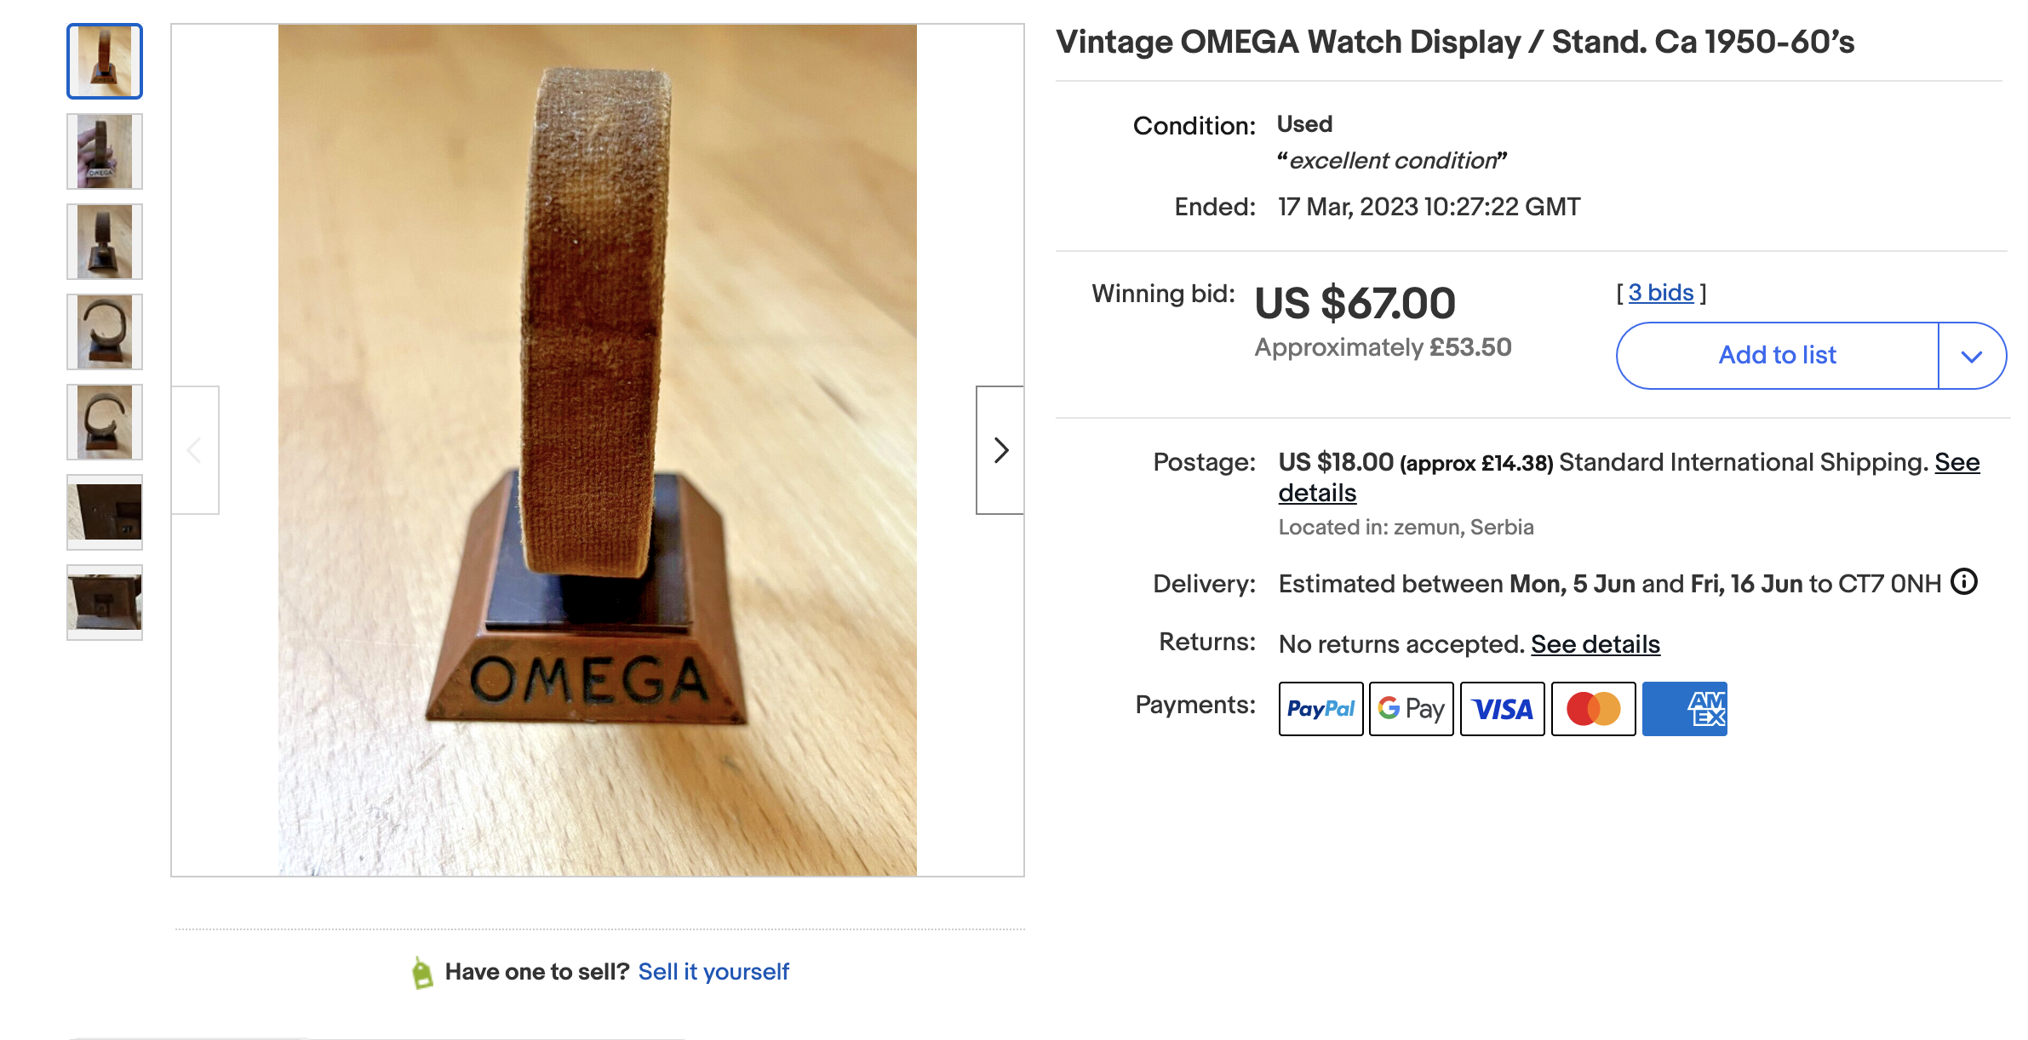The width and height of the screenshot is (2028, 1040).
Task: Click the green selling tag icon
Action: pyautogui.click(x=422, y=972)
